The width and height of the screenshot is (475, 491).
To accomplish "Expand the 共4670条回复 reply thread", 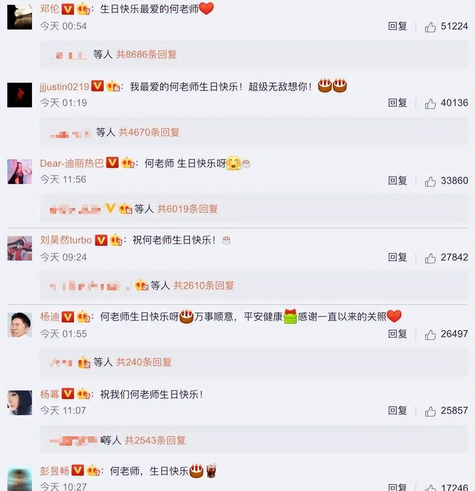I will (x=149, y=132).
